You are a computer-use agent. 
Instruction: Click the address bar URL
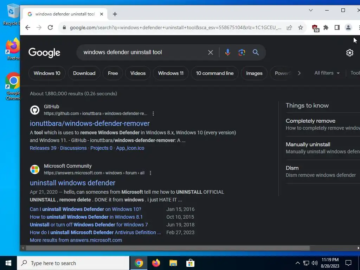point(175,27)
